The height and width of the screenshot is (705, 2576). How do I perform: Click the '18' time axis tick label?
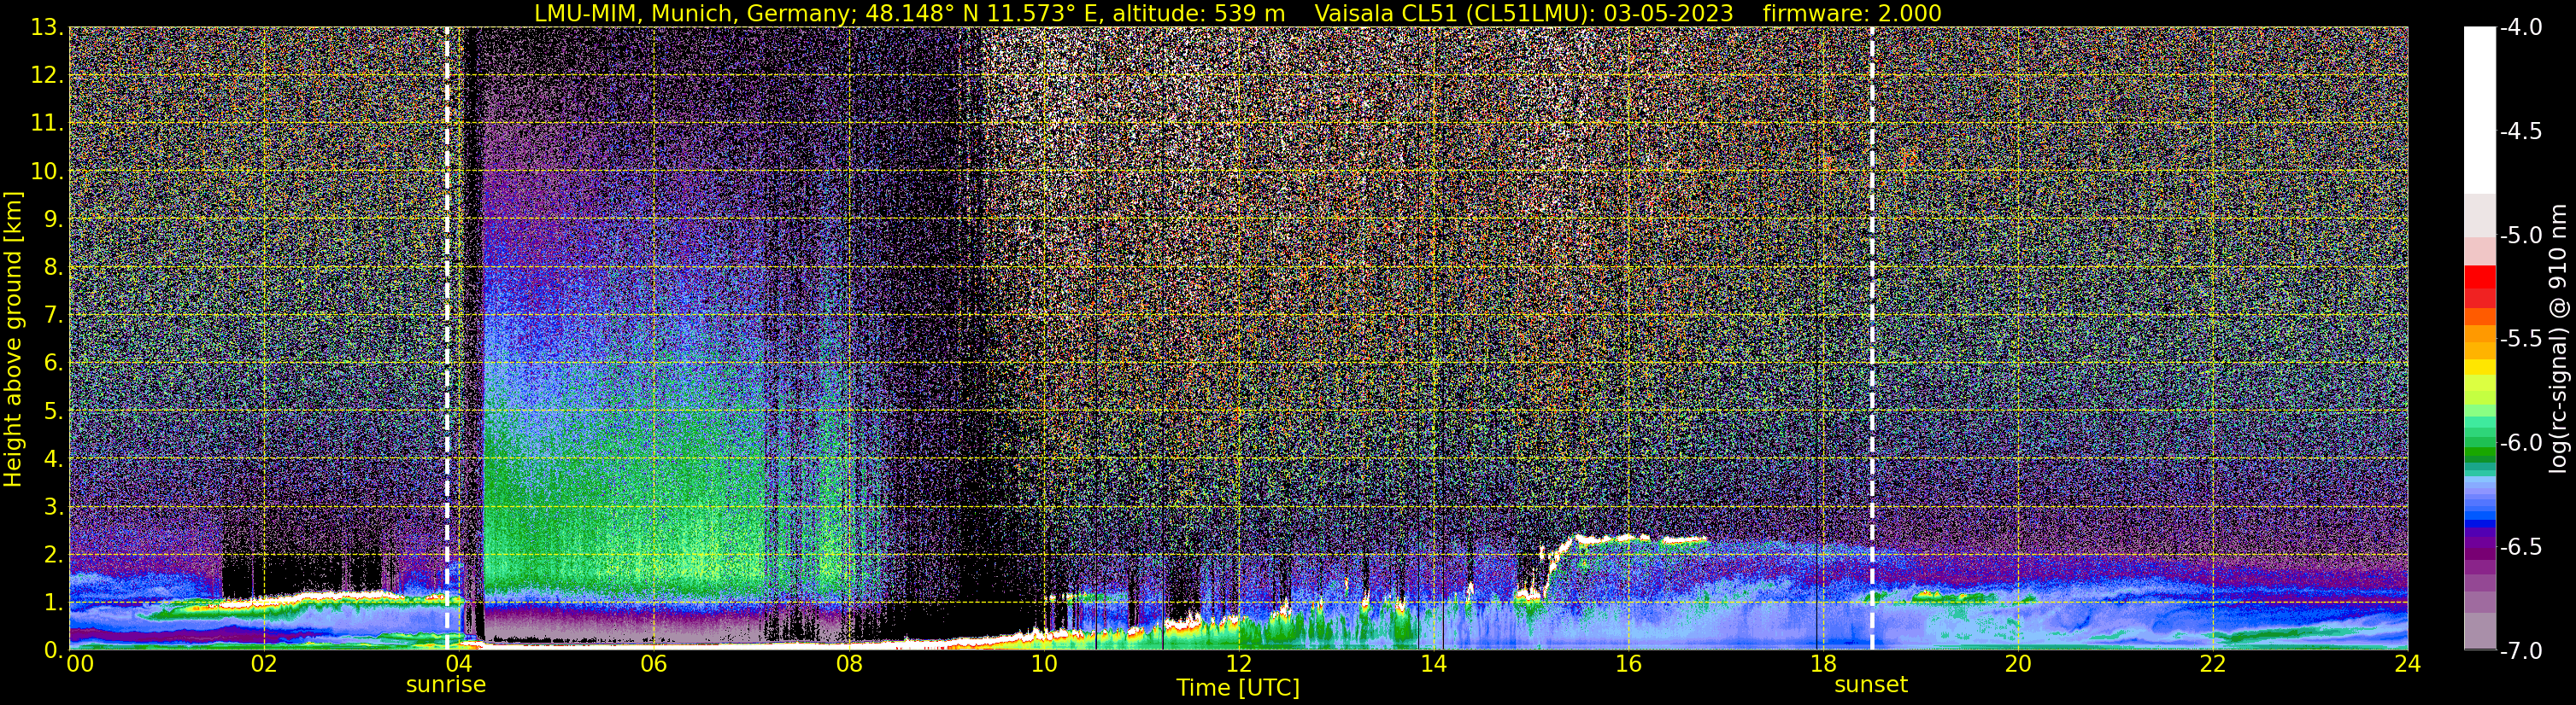pyautogui.click(x=1823, y=664)
